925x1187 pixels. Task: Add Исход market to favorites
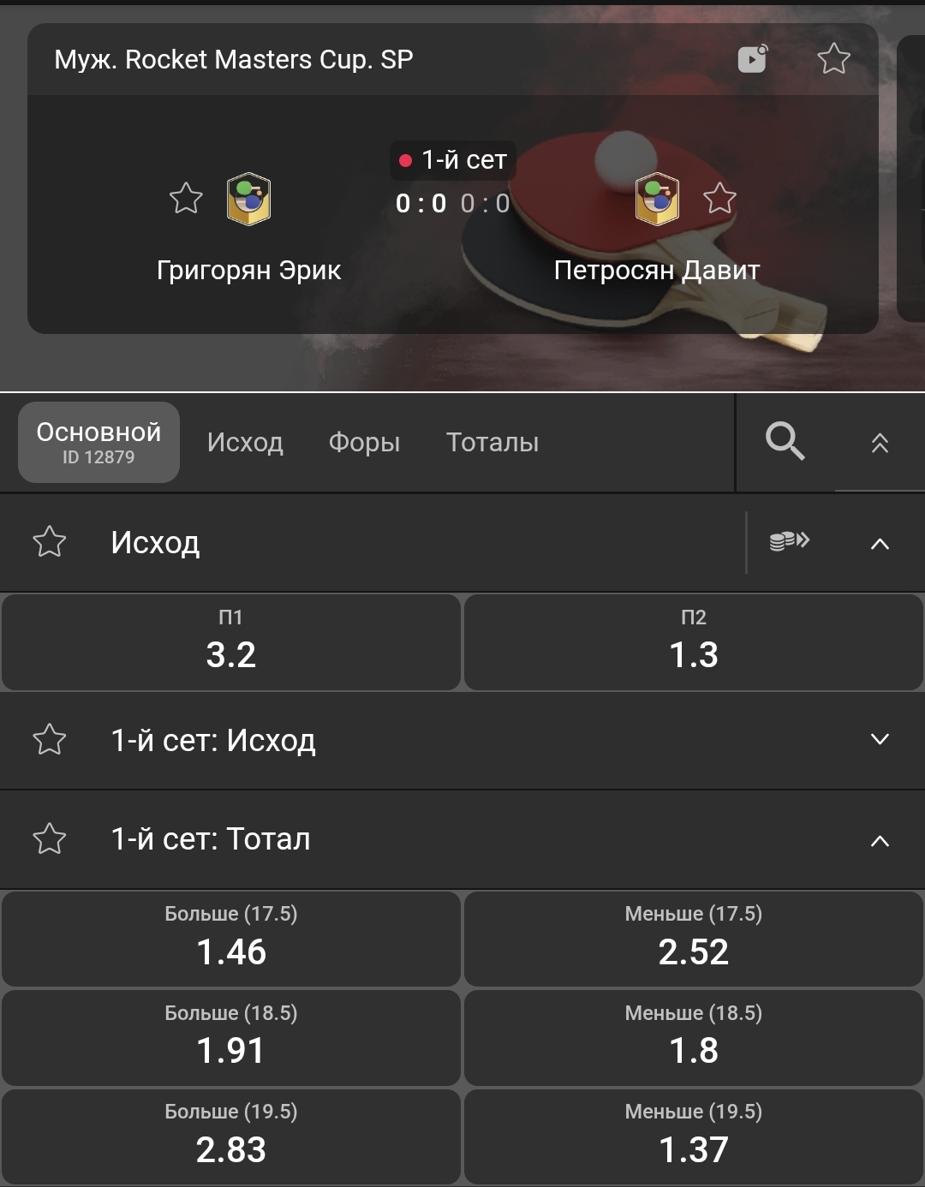click(50, 542)
